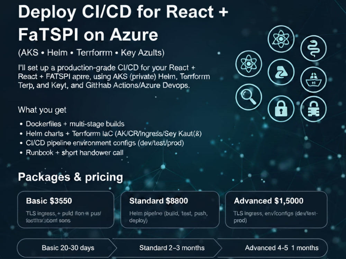Click the Basic 20-30 days timeline step

coord(67,248)
